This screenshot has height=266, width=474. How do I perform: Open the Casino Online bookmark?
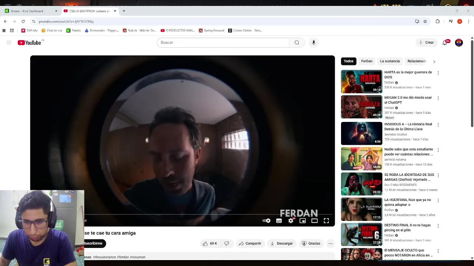pyautogui.click(x=245, y=31)
